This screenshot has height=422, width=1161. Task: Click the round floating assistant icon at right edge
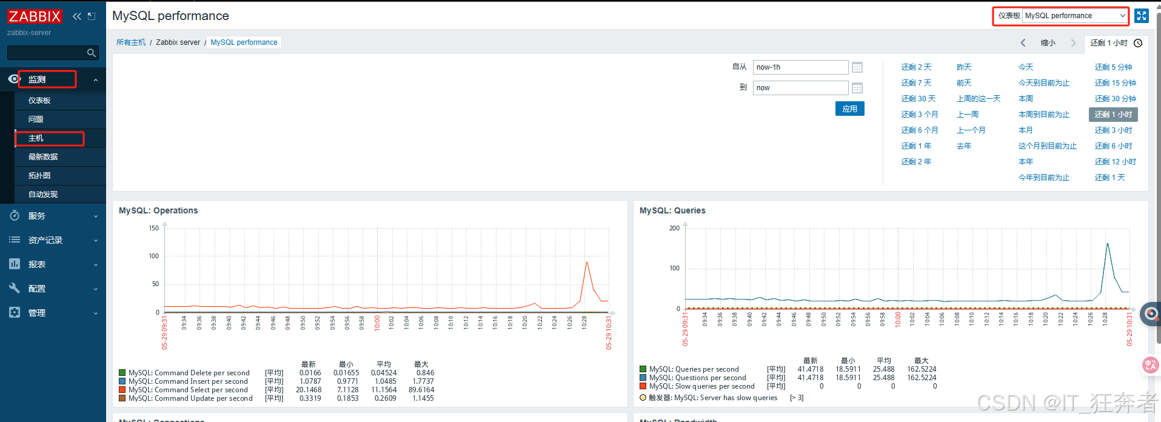1150,314
